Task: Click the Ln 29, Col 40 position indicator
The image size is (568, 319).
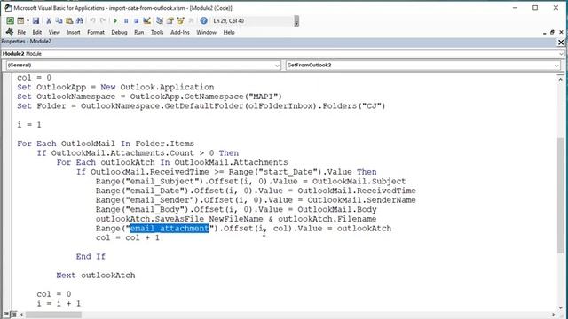Action: (229, 21)
